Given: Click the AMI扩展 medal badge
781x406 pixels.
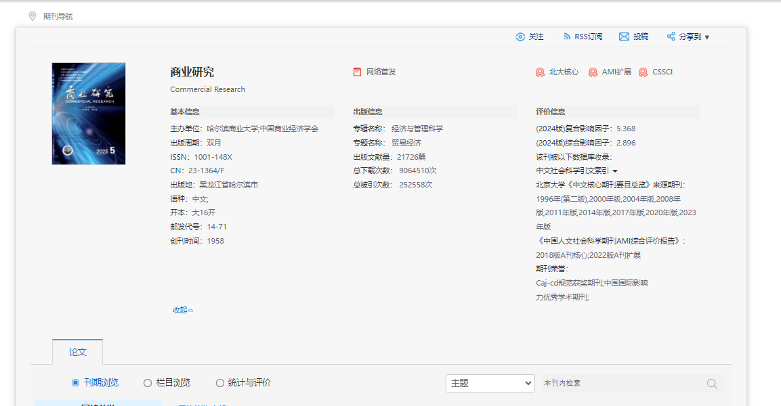Looking at the screenshot, I should point(591,71).
